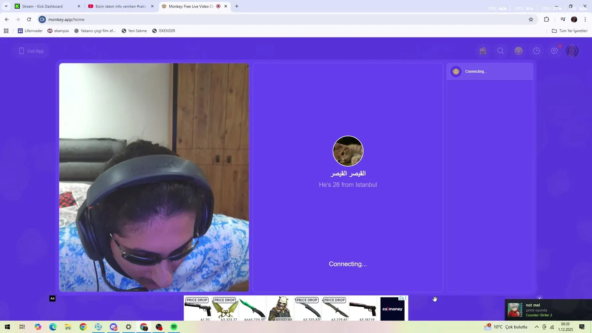This screenshot has width=592, height=333.
Task: Open Task View on taskbar
Action: coord(22,327)
